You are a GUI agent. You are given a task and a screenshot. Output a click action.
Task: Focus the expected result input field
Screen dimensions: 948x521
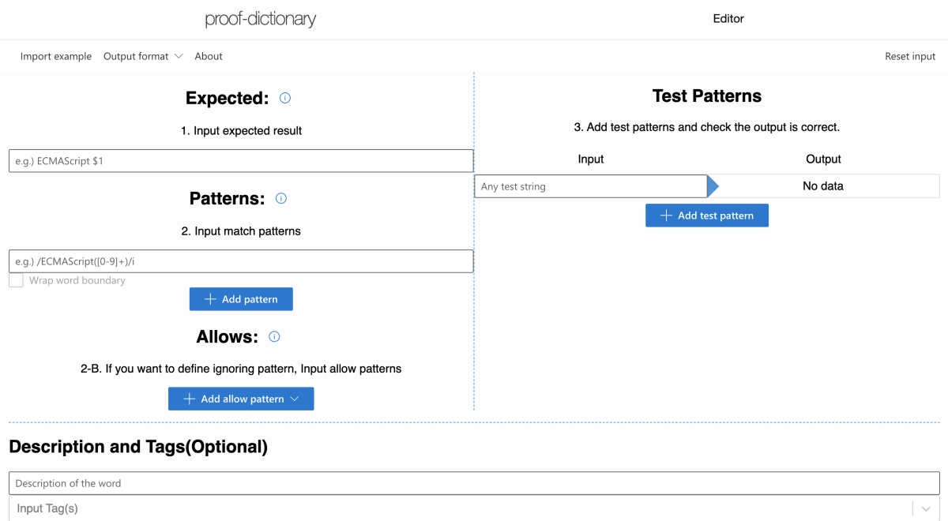[x=241, y=161]
